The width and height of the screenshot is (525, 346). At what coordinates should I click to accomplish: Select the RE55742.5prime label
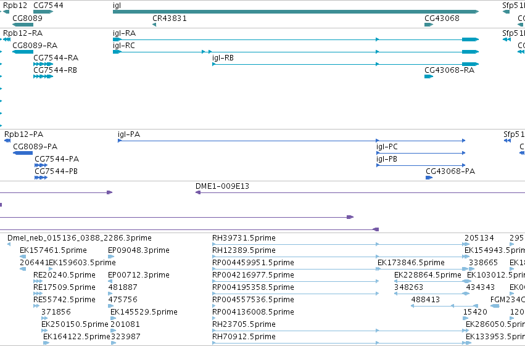[64, 300]
